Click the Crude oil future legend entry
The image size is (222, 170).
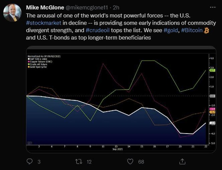click(39, 64)
